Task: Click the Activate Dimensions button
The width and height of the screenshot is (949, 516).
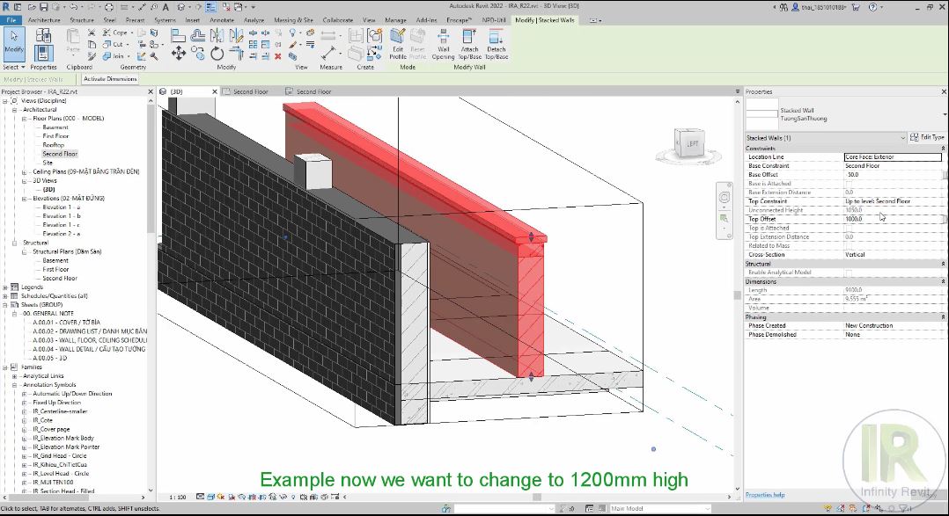Action: [x=110, y=79]
